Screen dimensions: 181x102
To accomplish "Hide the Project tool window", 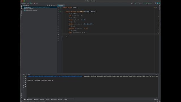I will (x=56, y=5).
